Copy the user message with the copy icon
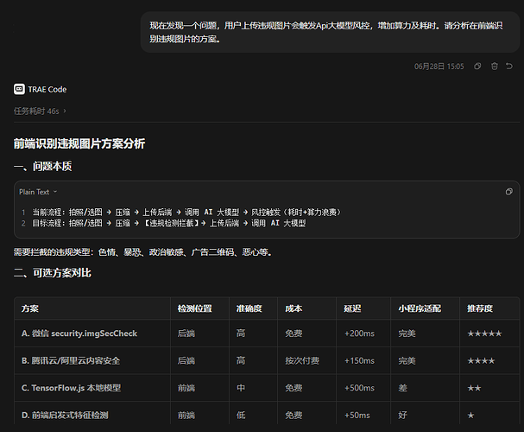The width and height of the screenshot is (524, 432). (477, 67)
